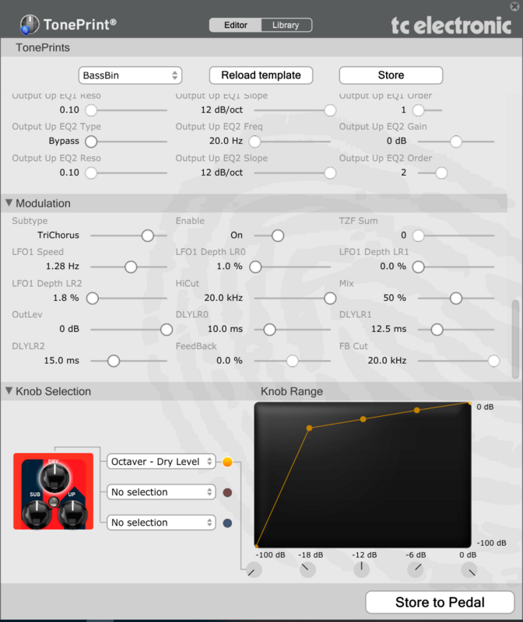Click the FB Cut slider handle

(x=493, y=361)
